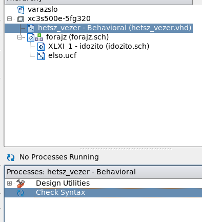Click the Check Syntax process arrows icon
The width and height of the screenshot is (202, 222).
(21, 193)
